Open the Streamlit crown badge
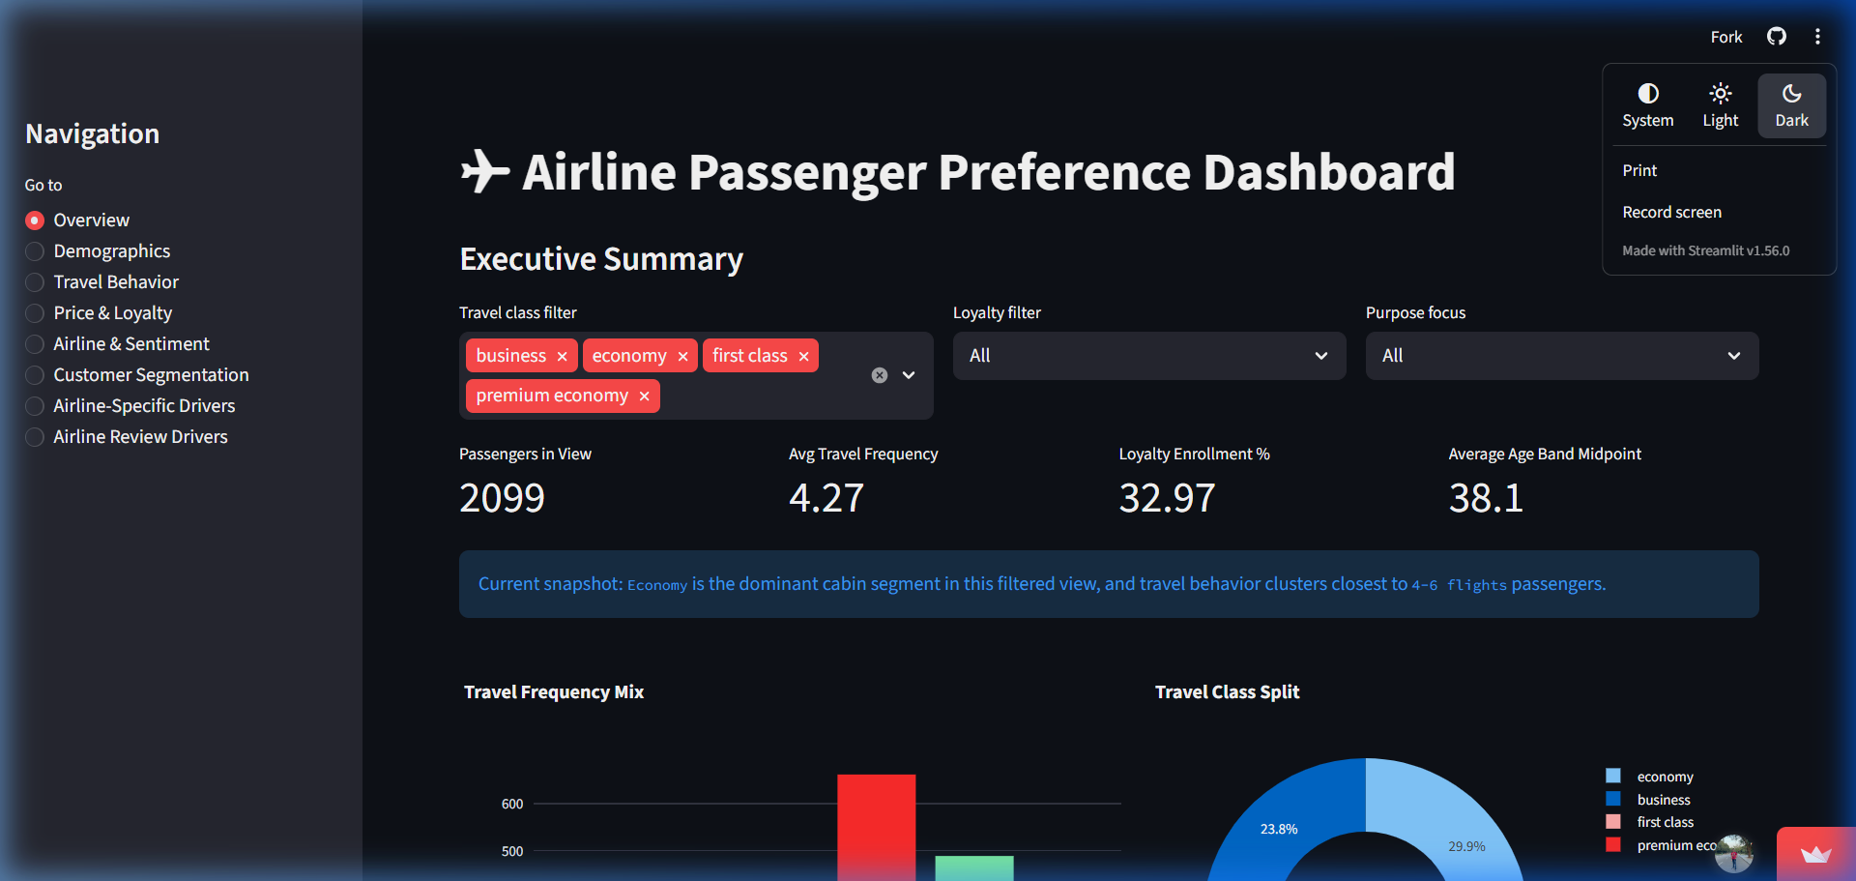Viewport: 1856px width, 881px height. (x=1816, y=854)
